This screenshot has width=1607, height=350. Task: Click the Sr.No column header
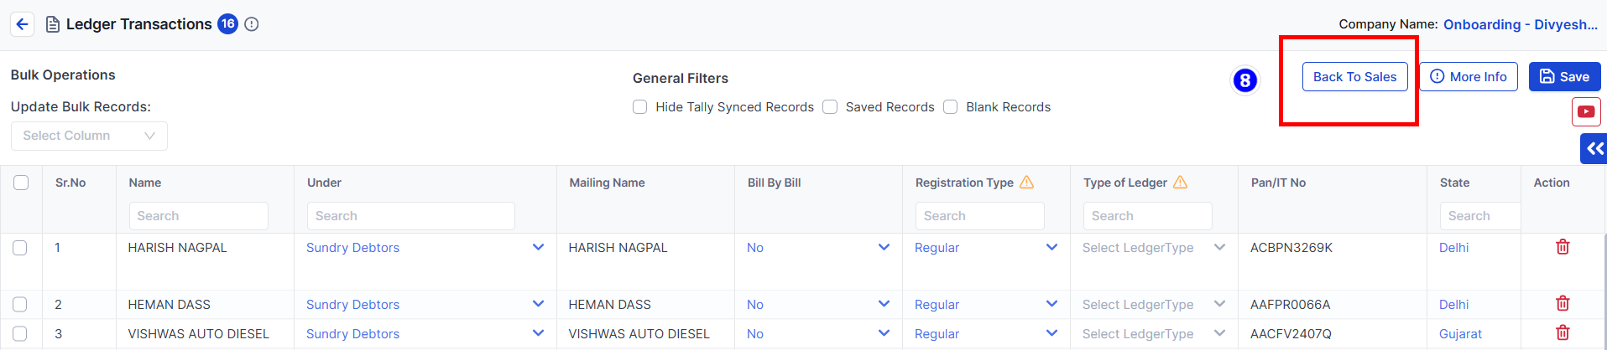[x=70, y=183]
